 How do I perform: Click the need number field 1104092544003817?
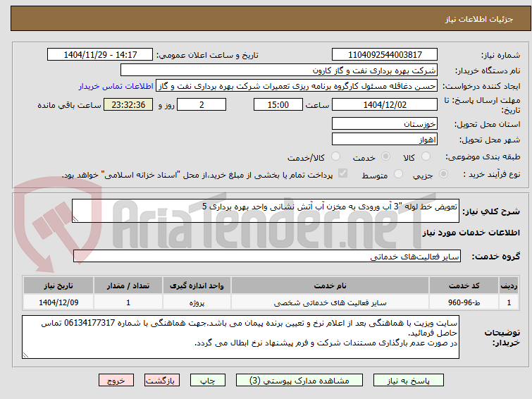tap(385, 55)
